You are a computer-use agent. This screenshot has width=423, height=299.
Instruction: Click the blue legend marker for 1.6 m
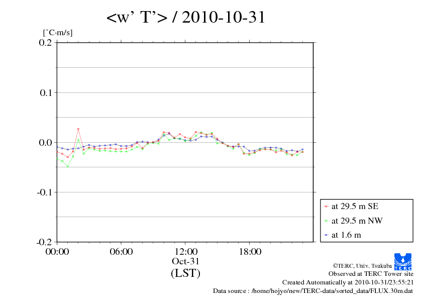click(326, 235)
